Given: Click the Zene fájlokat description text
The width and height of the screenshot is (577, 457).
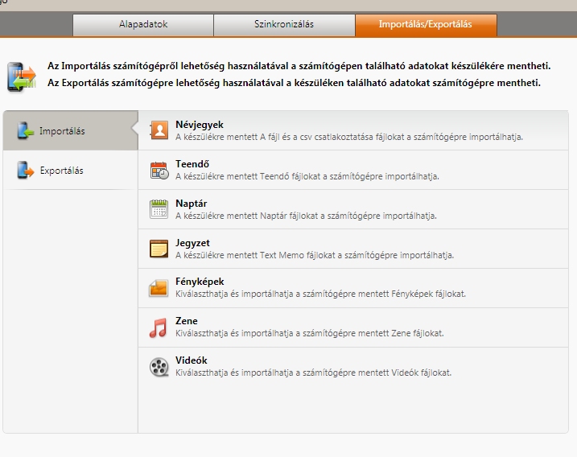Looking at the screenshot, I should (x=310, y=333).
